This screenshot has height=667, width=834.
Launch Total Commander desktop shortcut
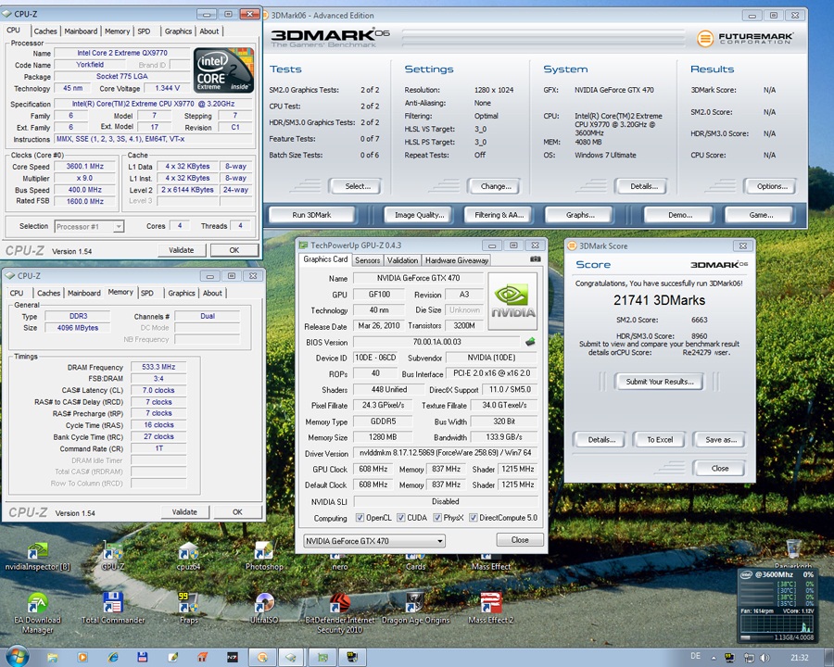coord(113,609)
